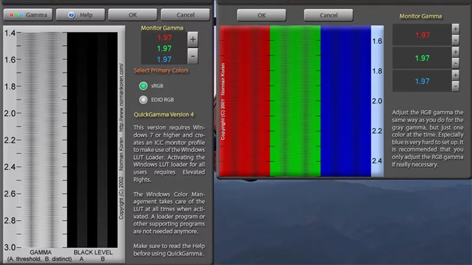Click the QuickGamma Version 4 heading
Viewport: 472px width, 265px height.
[164, 114]
